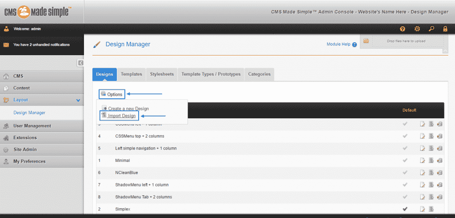The image size is (455, 218).
Task: Click the logout padlock icon
Action: point(445,29)
